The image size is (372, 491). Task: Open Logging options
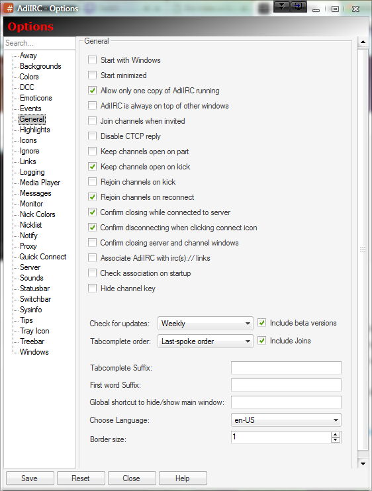(32, 172)
